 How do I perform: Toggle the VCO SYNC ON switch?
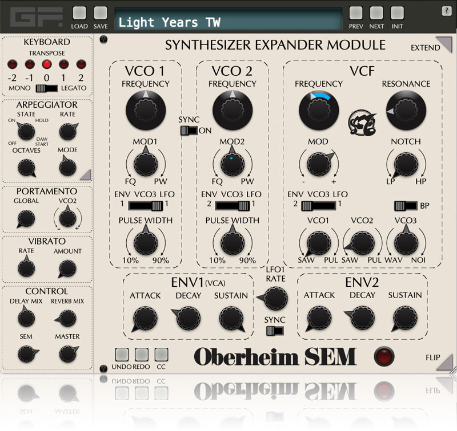(x=188, y=131)
